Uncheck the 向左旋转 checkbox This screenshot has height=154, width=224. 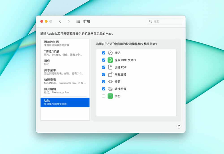[104, 75]
